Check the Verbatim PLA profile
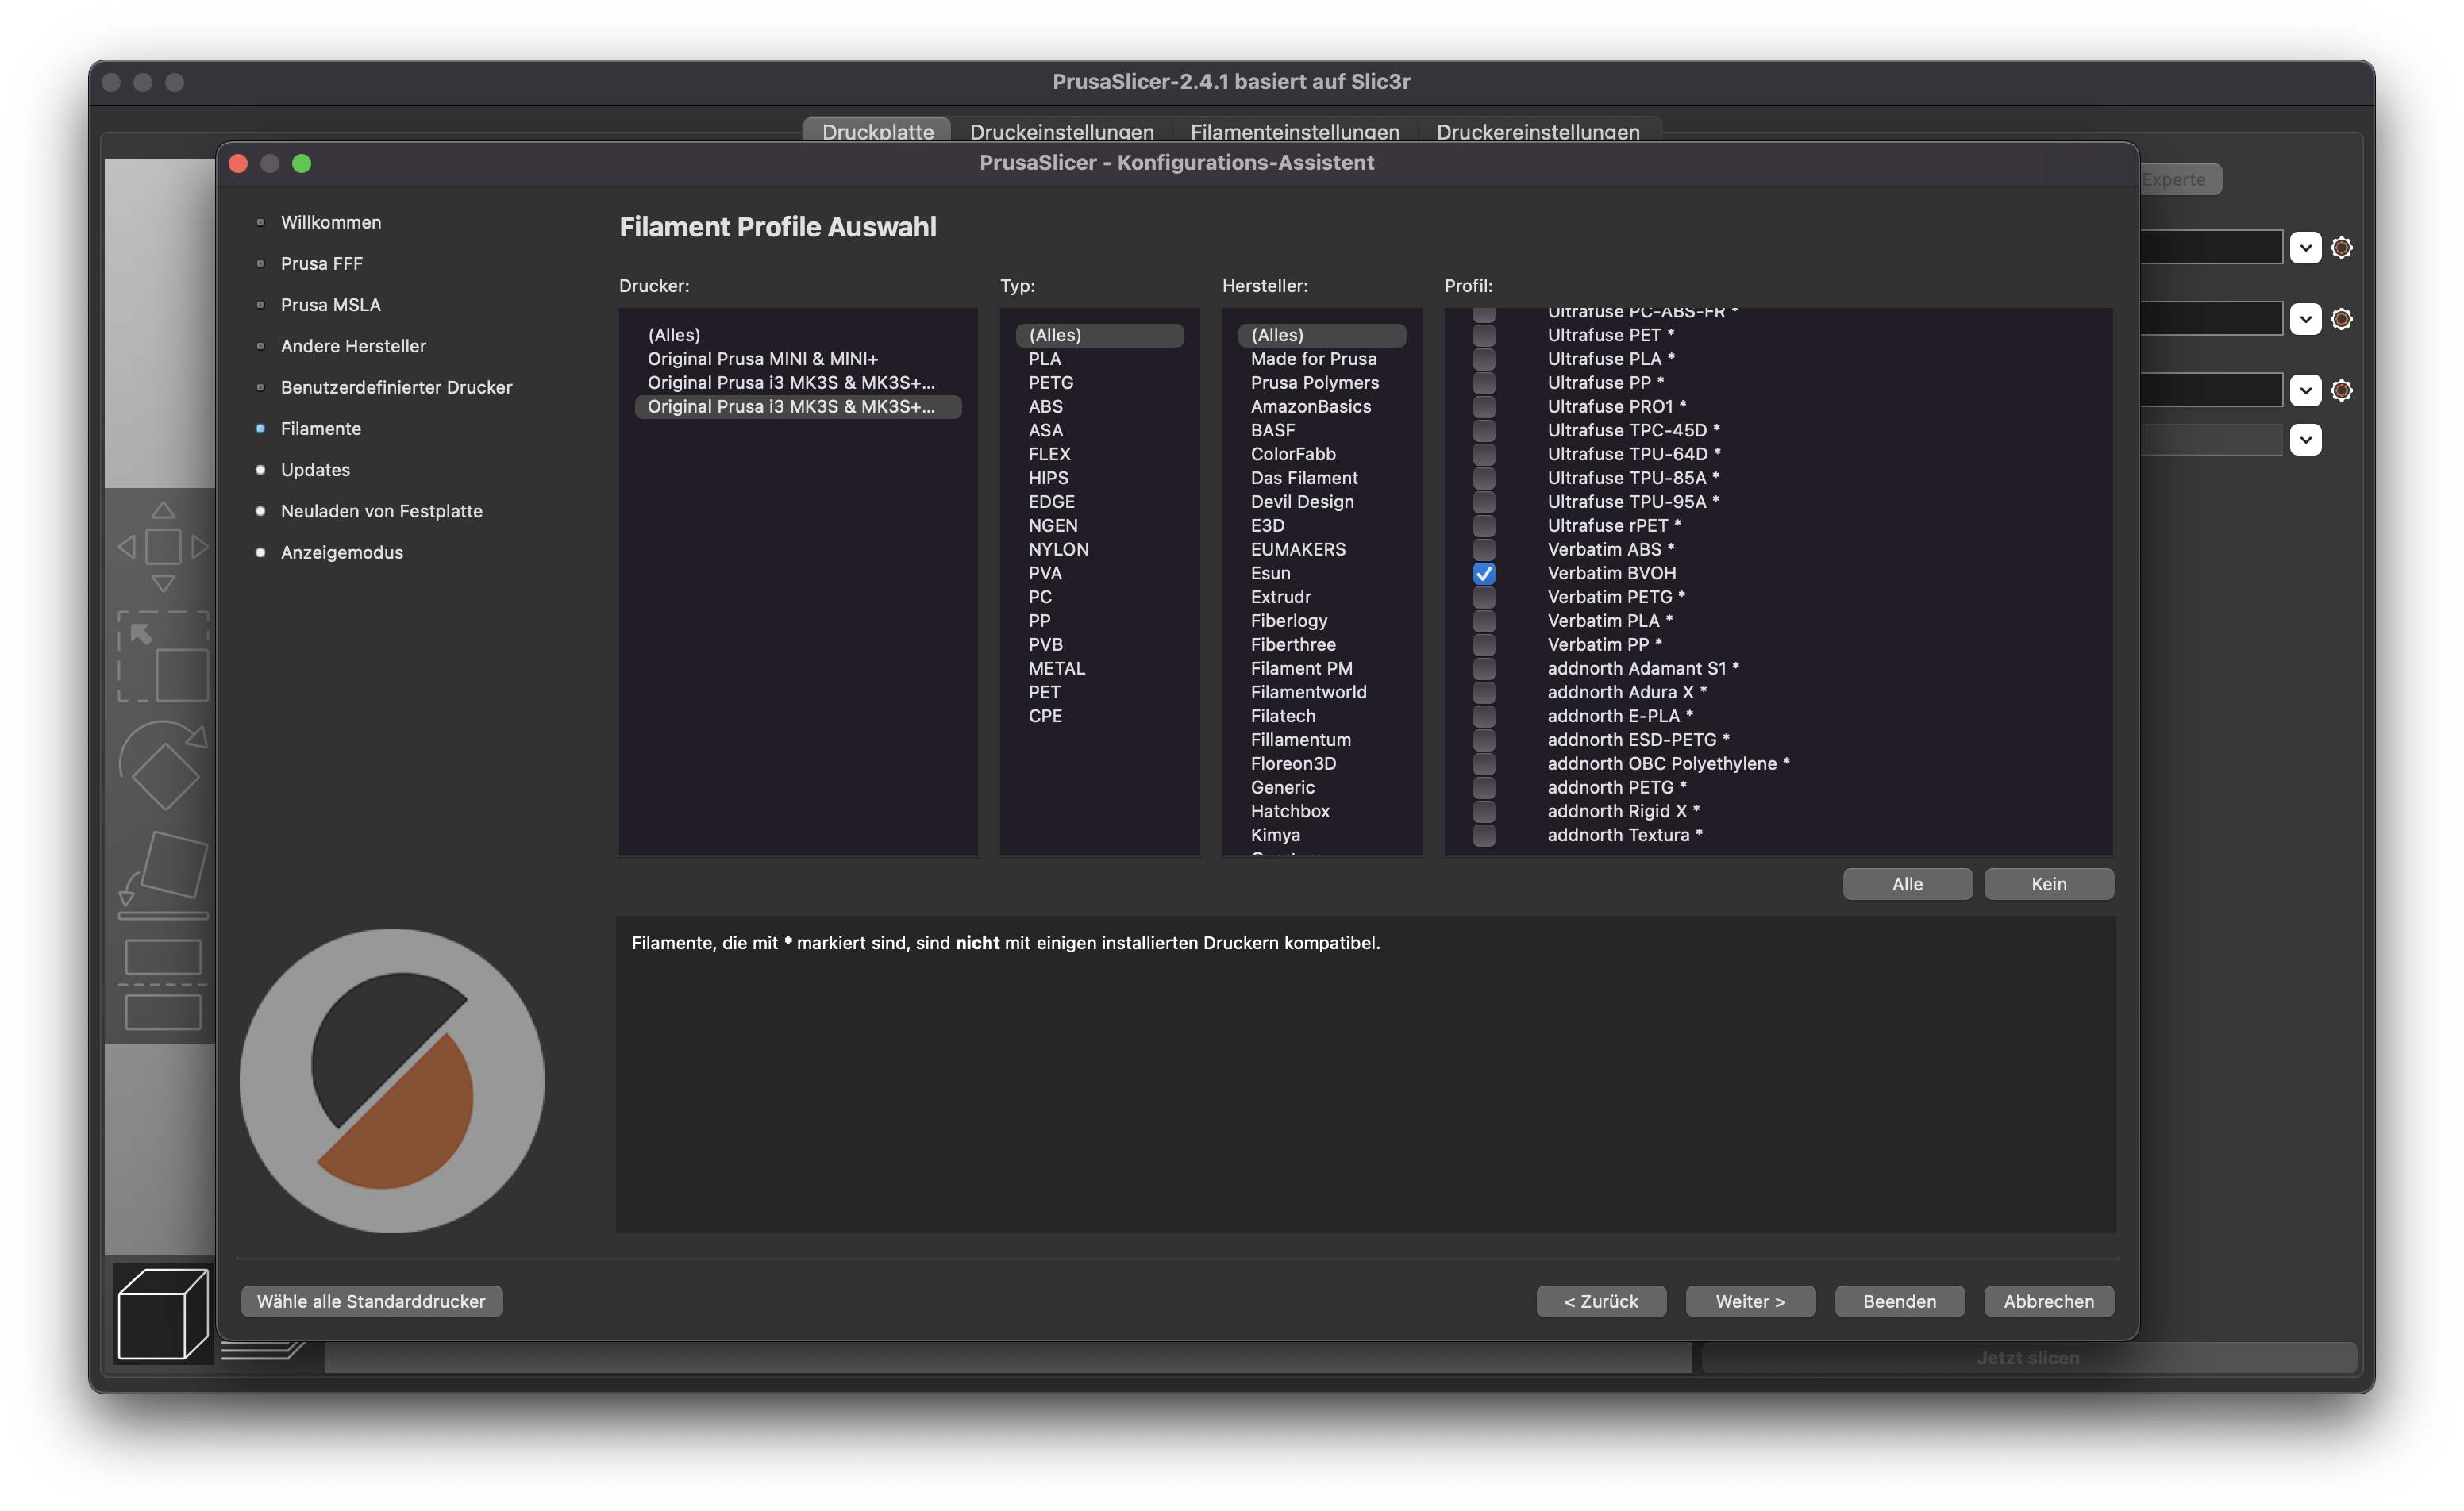Screen dimensions: 2464x1511 pyautogui.click(x=1484, y=621)
